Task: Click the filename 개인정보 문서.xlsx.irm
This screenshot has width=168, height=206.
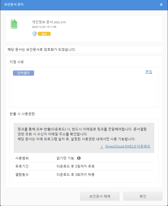Action: (x=49, y=22)
